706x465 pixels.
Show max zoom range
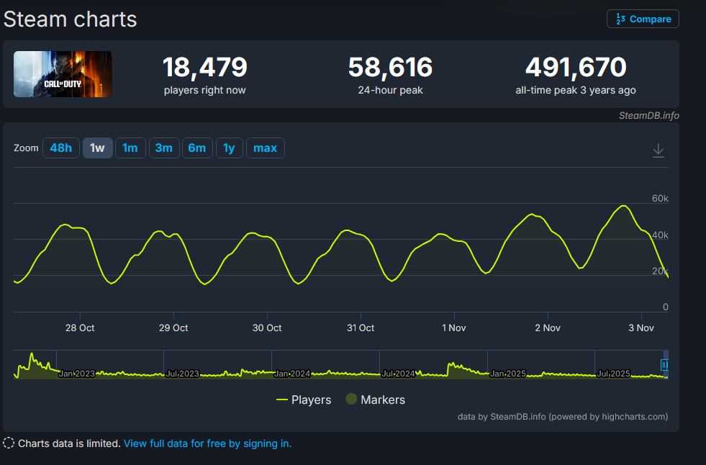coord(266,148)
